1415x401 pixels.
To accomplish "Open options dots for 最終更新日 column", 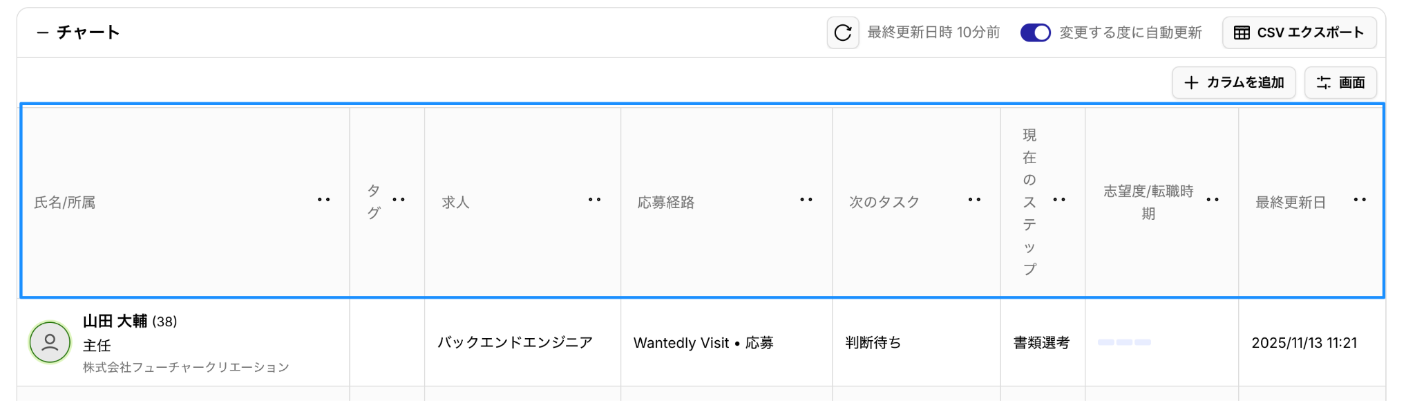I will (1360, 200).
